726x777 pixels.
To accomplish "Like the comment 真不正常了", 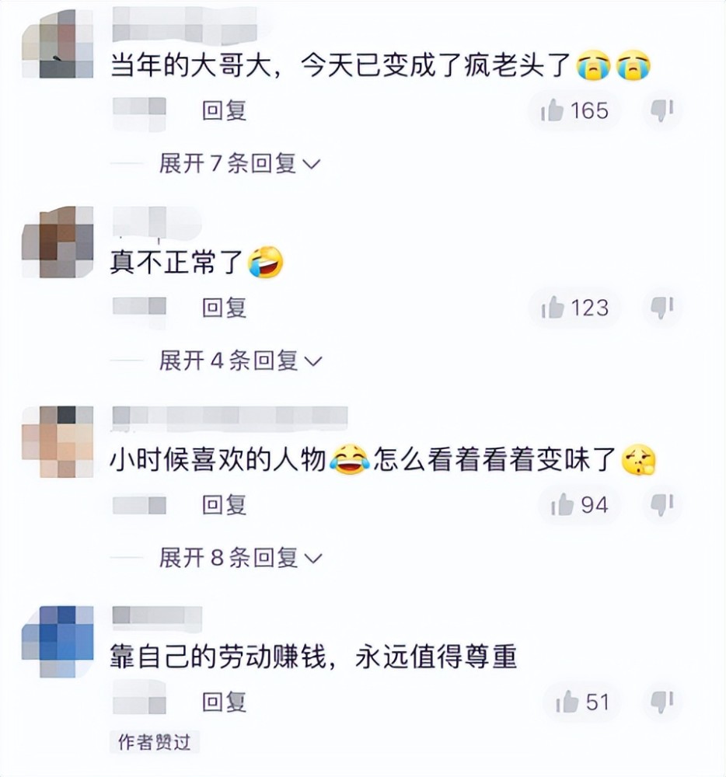I will tap(575, 308).
